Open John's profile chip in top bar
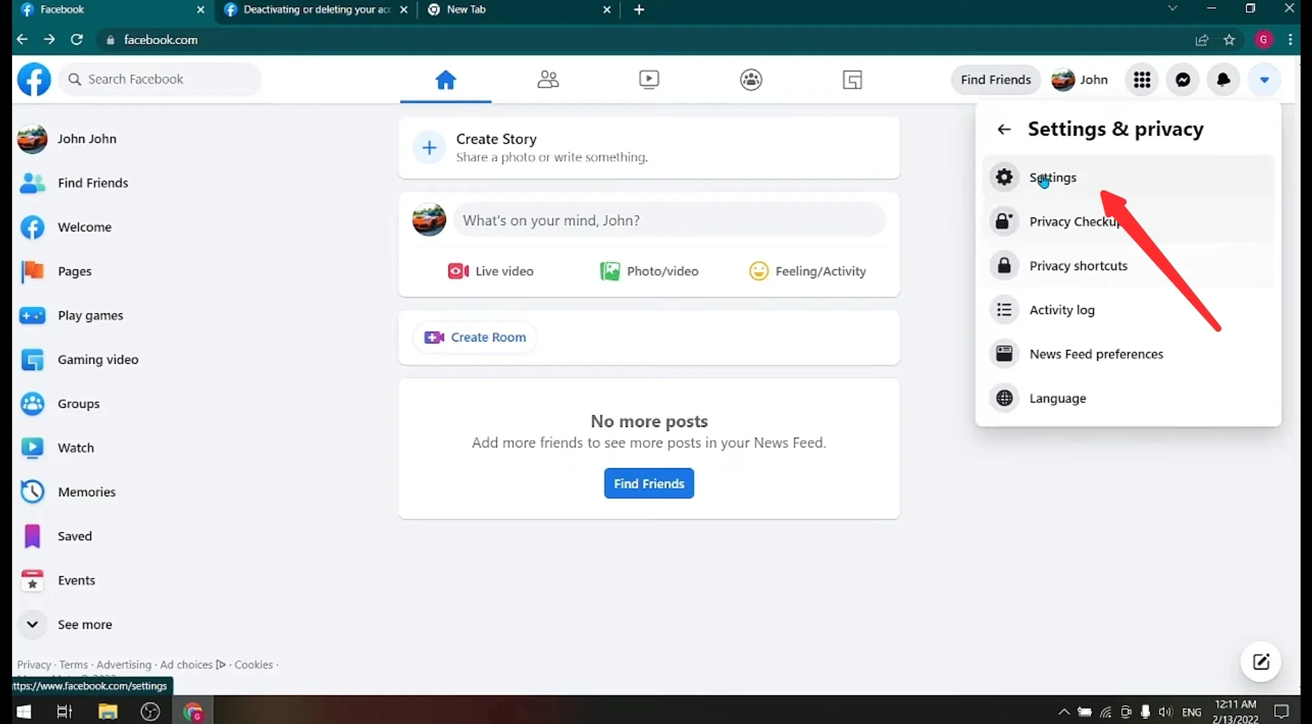The image size is (1312, 724). pyautogui.click(x=1080, y=80)
